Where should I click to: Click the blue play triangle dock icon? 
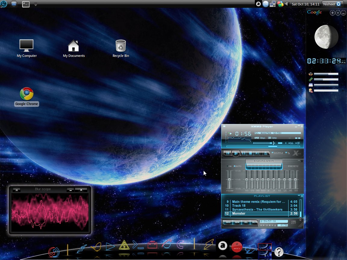pyautogui.click(x=110, y=246)
